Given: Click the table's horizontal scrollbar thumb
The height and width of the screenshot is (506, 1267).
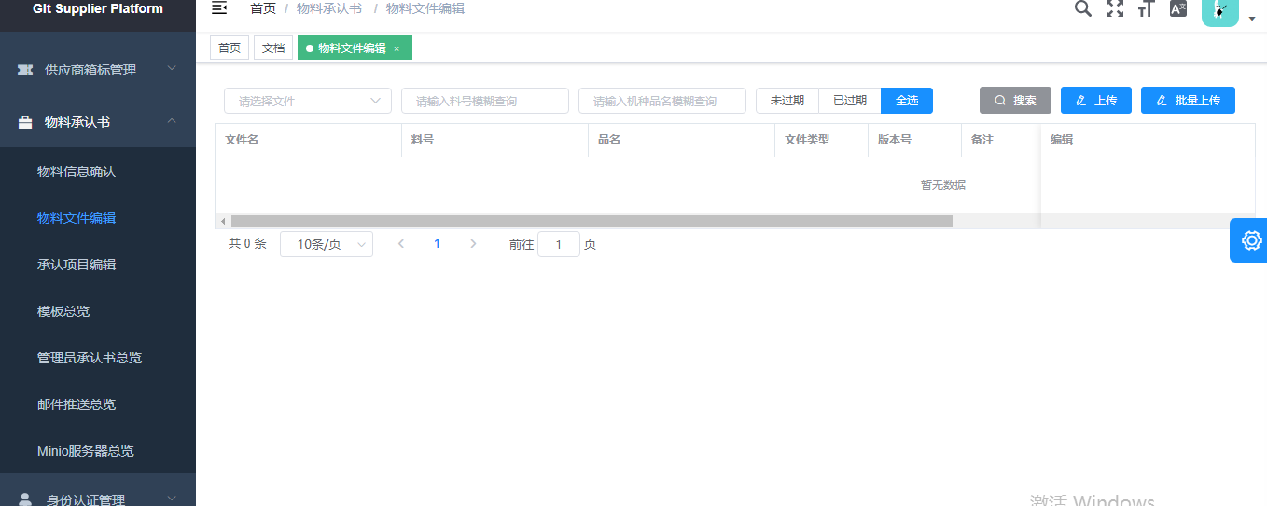Looking at the screenshot, I should 592,222.
